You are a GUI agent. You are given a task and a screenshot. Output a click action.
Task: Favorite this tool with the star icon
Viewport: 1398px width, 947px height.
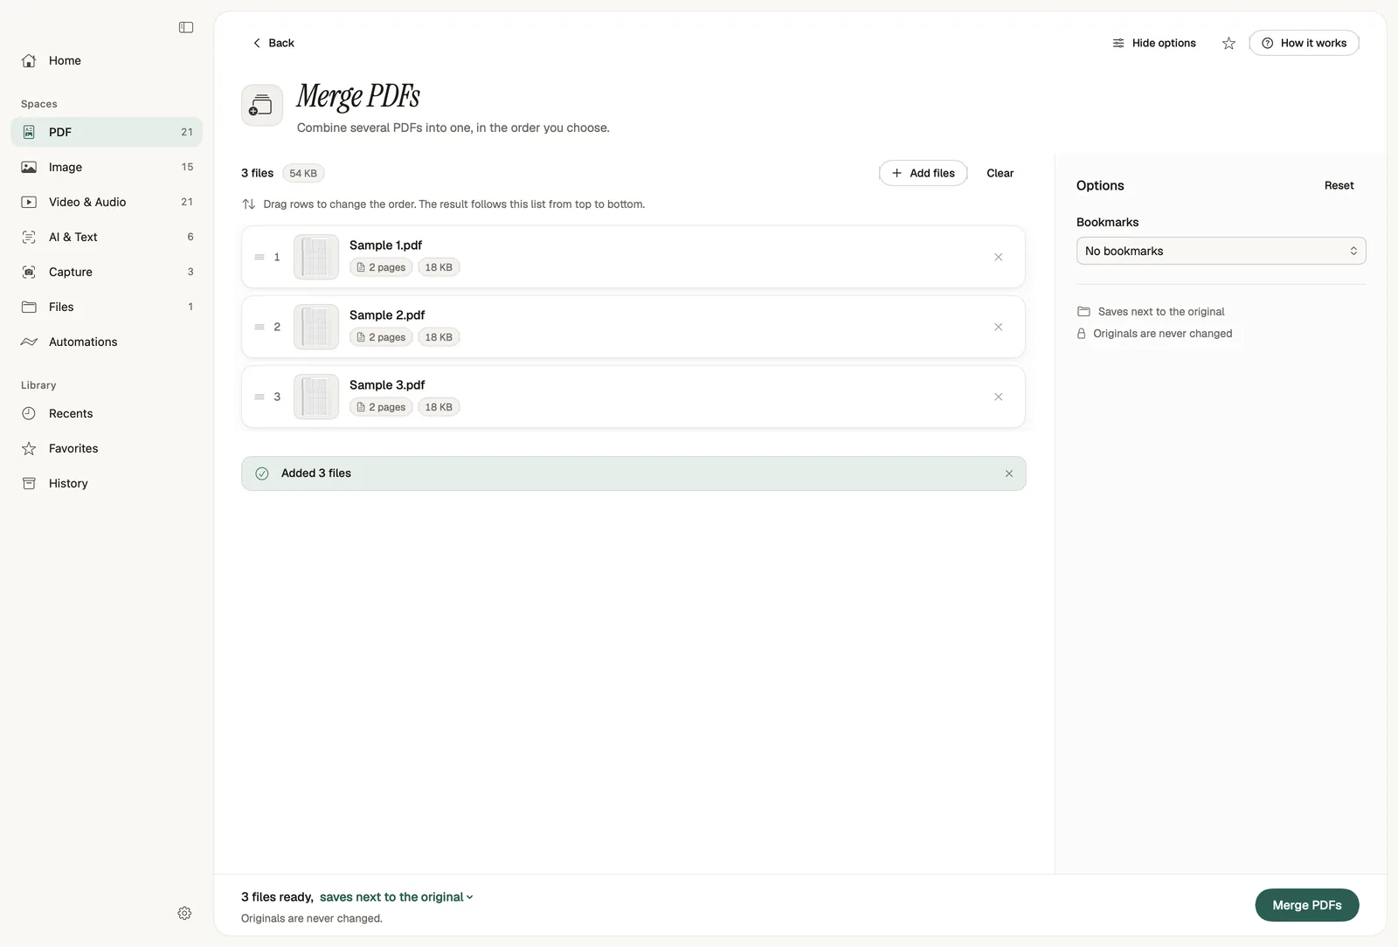pyautogui.click(x=1228, y=44)
